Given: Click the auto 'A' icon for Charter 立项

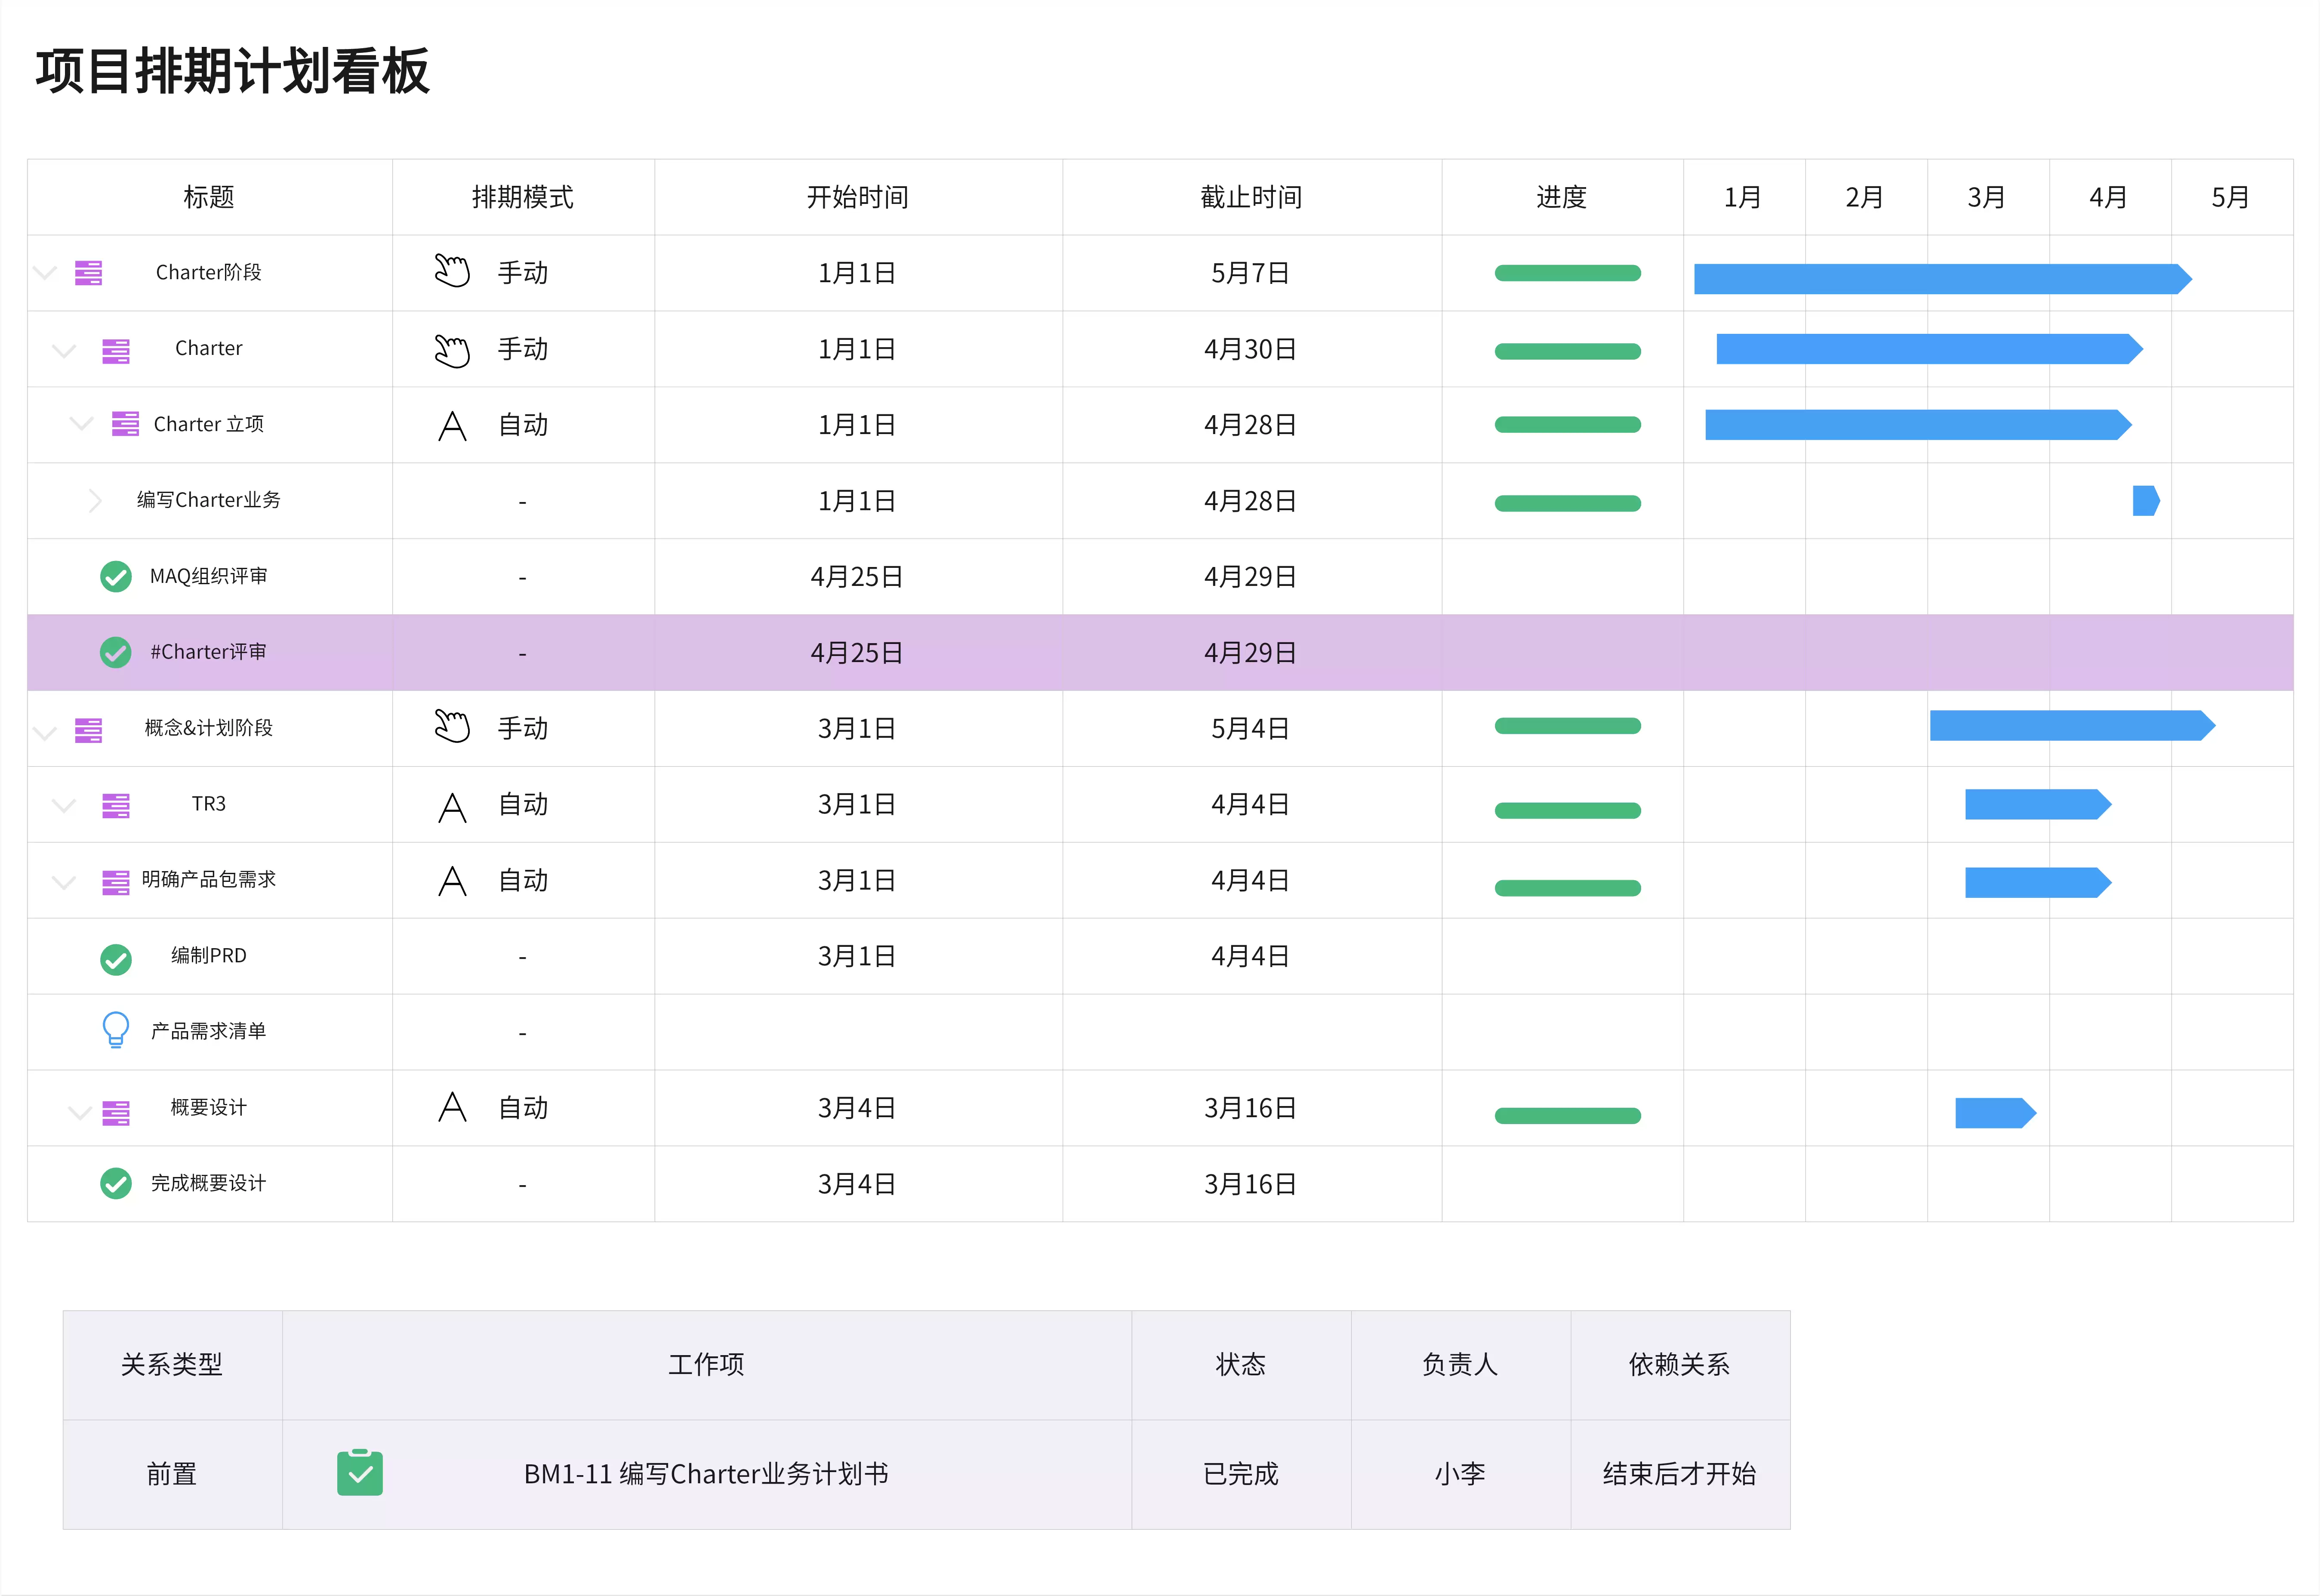Looking at the screenshot, I should point(452,426).
